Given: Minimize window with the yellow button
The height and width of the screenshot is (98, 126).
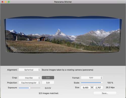Looking at the screenshot, I should (x=6, y=2).
